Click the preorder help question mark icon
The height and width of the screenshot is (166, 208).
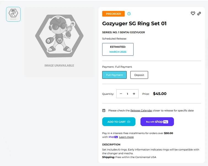point(129,14)
